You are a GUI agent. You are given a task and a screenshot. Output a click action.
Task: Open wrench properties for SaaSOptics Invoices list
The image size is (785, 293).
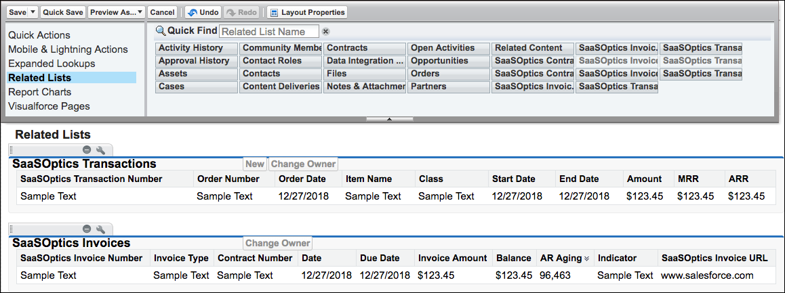click(100, 229)
